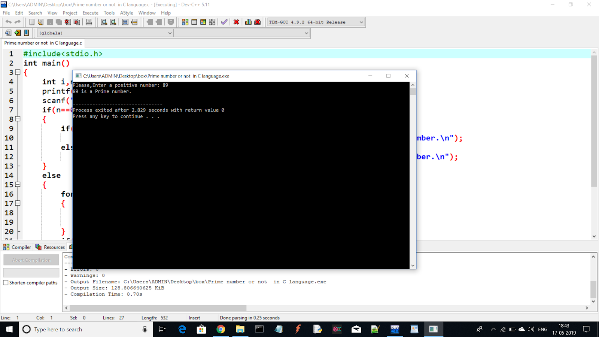The image size is (599, 337).
Task: Open Profile Analysis bar-chart icon
Action: [248, 22]
